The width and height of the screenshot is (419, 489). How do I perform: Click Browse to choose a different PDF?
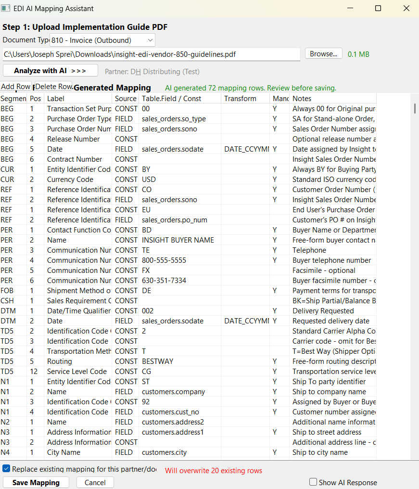tap(323, 53)
